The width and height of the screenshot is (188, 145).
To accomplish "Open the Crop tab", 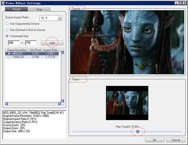I will coord(39,9).
